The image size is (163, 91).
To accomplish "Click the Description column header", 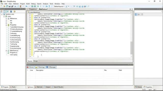I will (x=40, y=70).
